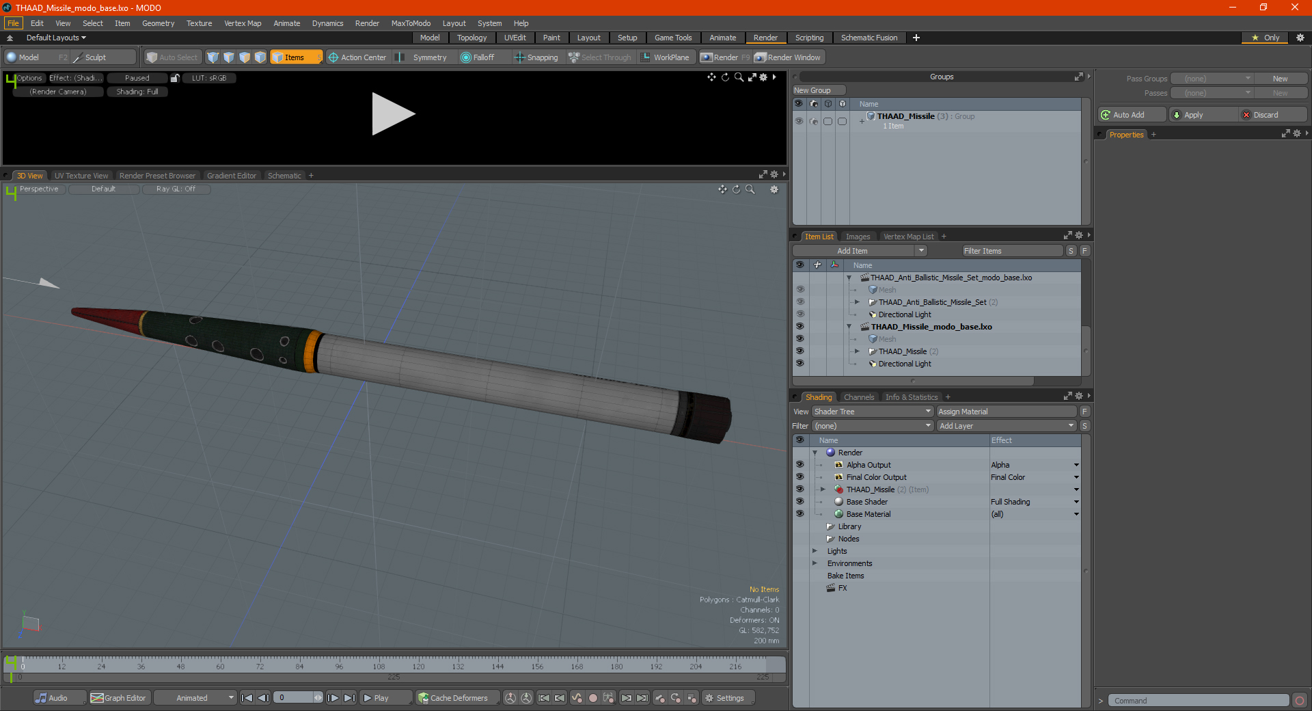
Task: Go to last frame transport button
Action: pos(349,698)
